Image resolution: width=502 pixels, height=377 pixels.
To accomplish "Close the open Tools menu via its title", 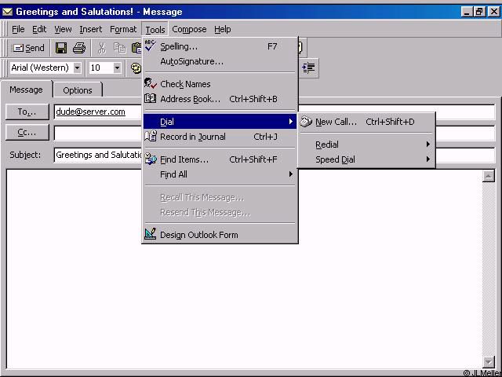I will click(x=155, y=30).
